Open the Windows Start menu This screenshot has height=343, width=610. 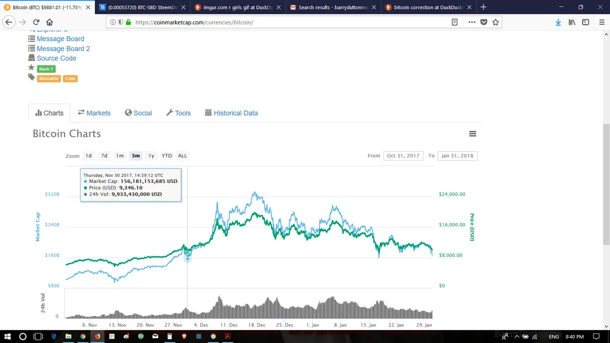pos(7,336)
